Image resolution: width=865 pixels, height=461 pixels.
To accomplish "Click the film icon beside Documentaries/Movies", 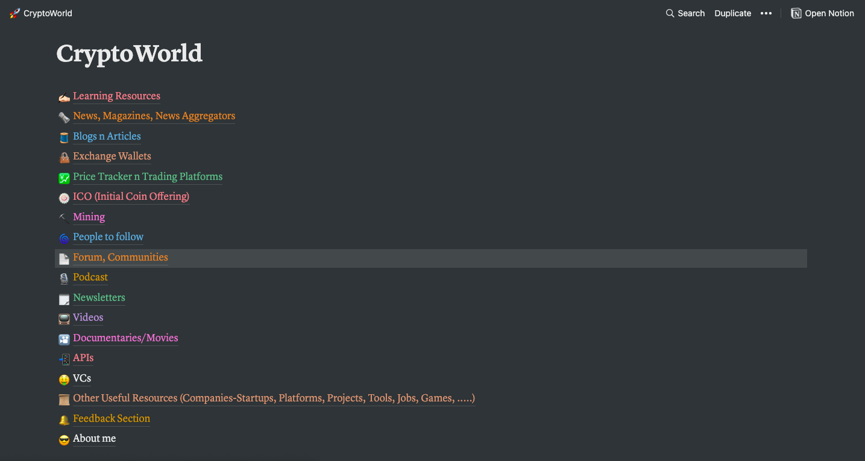I will click(64, 339).
